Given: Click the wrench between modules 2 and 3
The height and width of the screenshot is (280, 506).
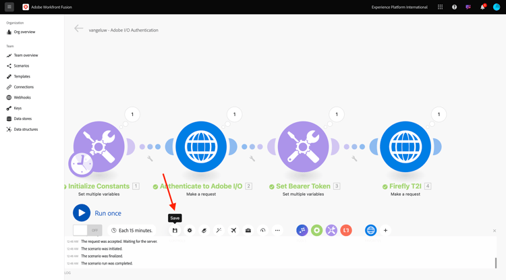Looking at the screenshot, I should 252,159.
